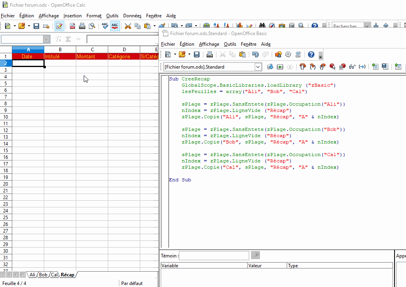Expand New document dropdown arrow in Calc

click(x=15, y=26)
